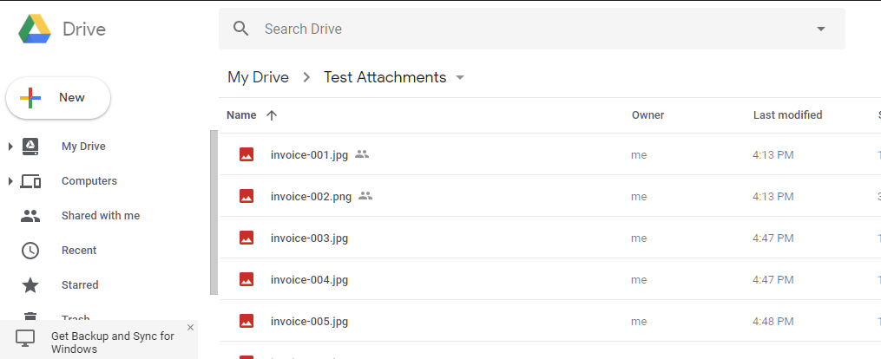Expand the My Drive tree arrow
The image size is (881, 359).
(x=10, y=147)
